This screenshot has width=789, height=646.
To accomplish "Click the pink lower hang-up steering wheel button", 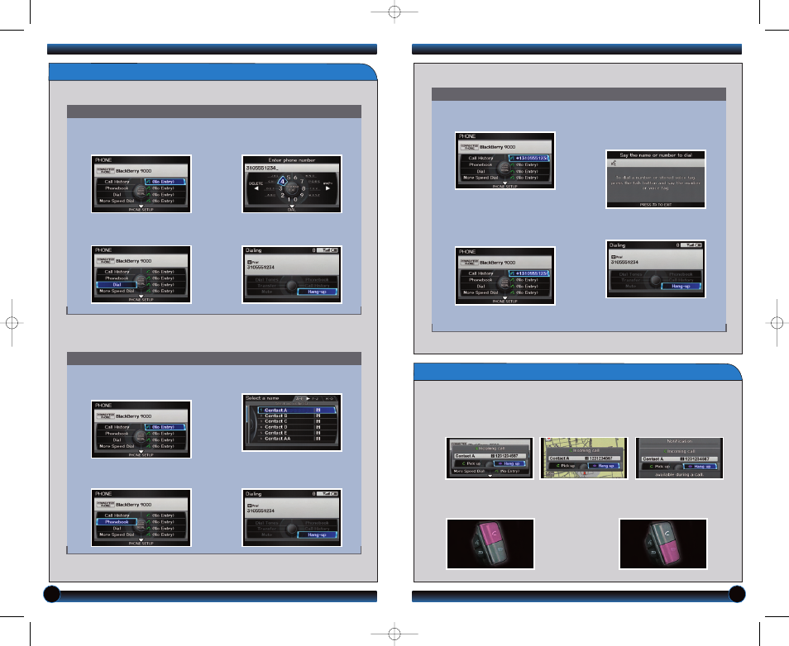I will pyautogui.click(x=669, y=553).
